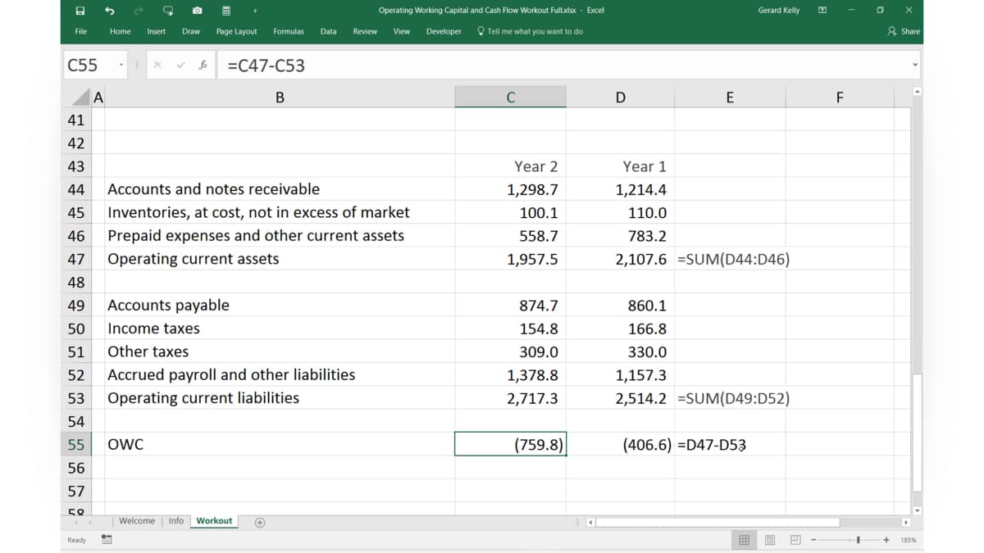The height and width of the screenshot is (553, 984).
Task: Select row 47 header
Action: 76,259
